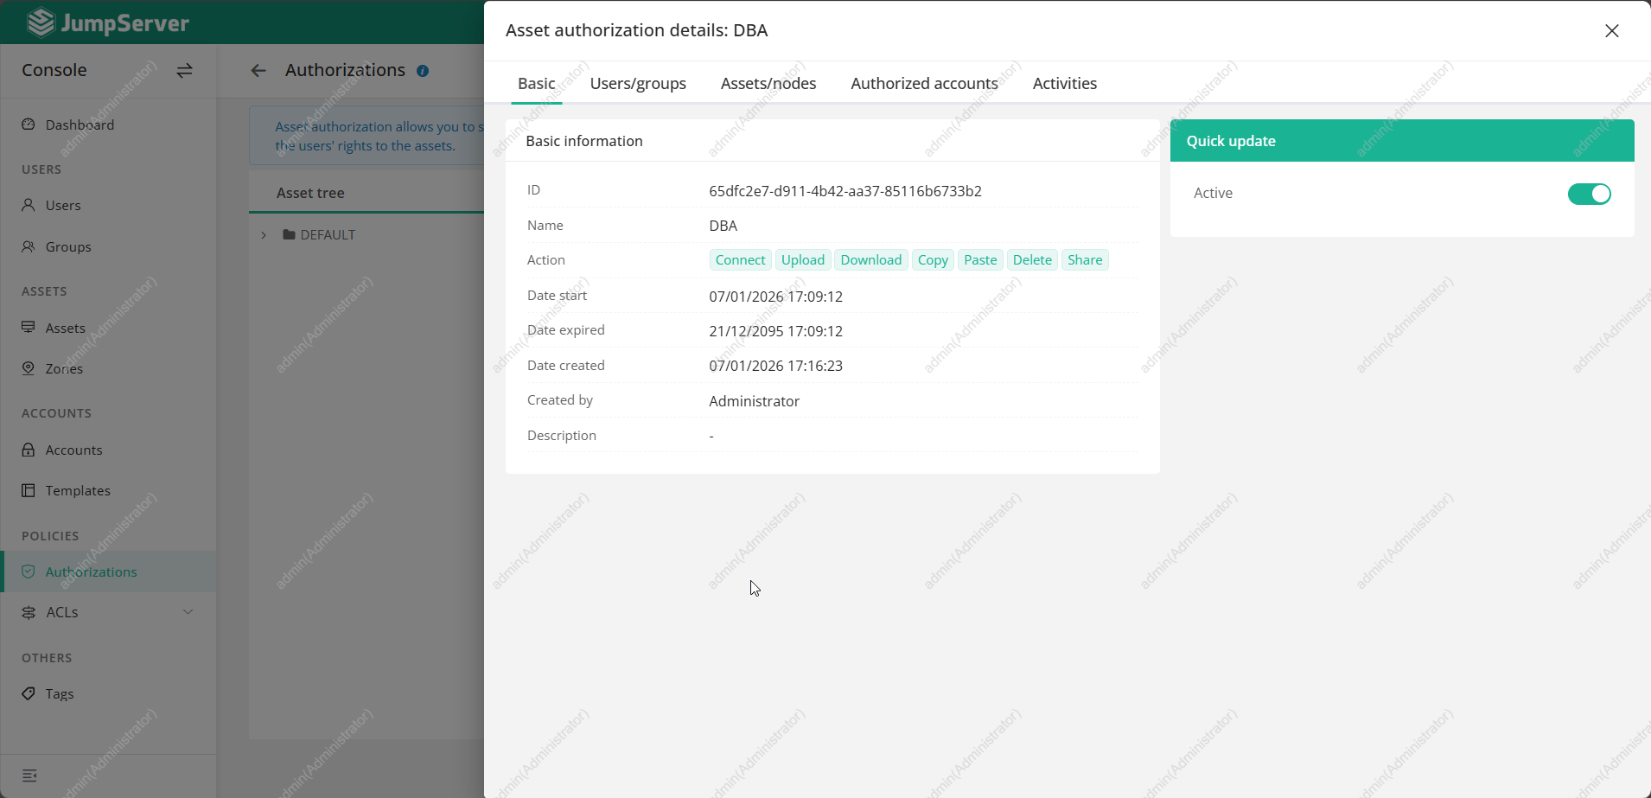Open Dashboard from the sidebar
This screenshot has width=1651, height=798.
click(x=80, y=124)
